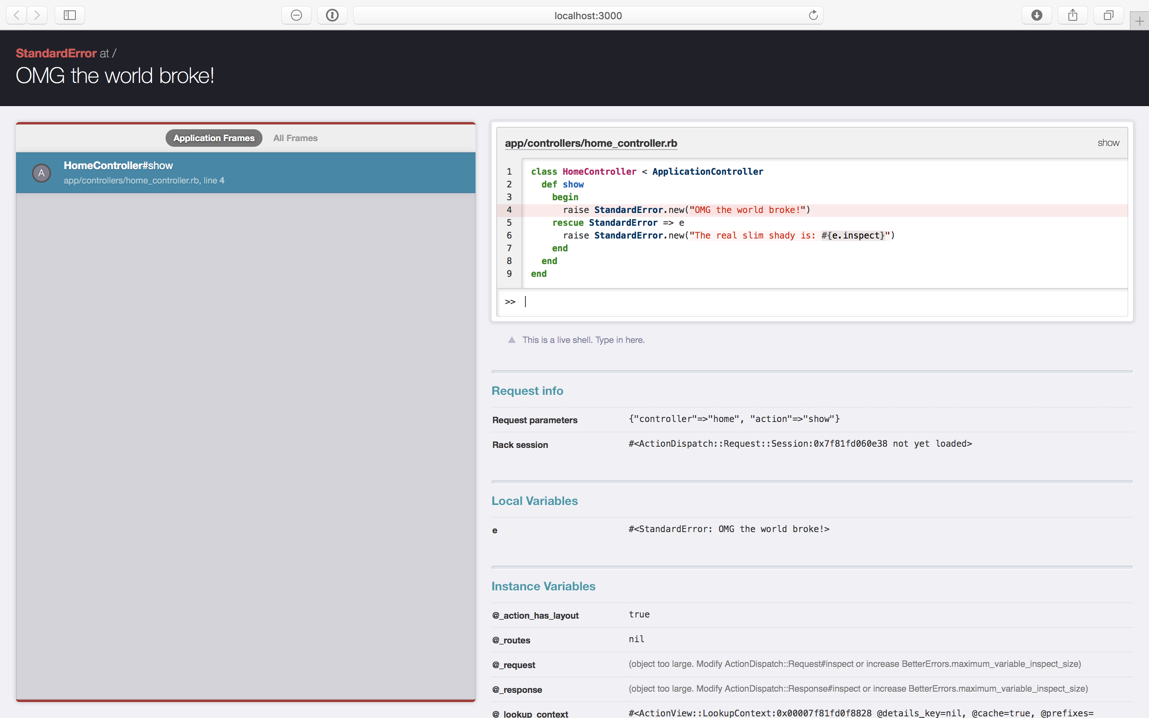
Task: Open the 1Password extension icon
Action: click(x=332, y=15)
